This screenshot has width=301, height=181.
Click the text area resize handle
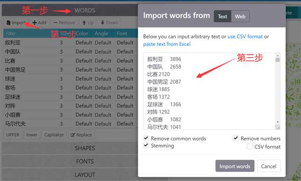tap(277, 127)
